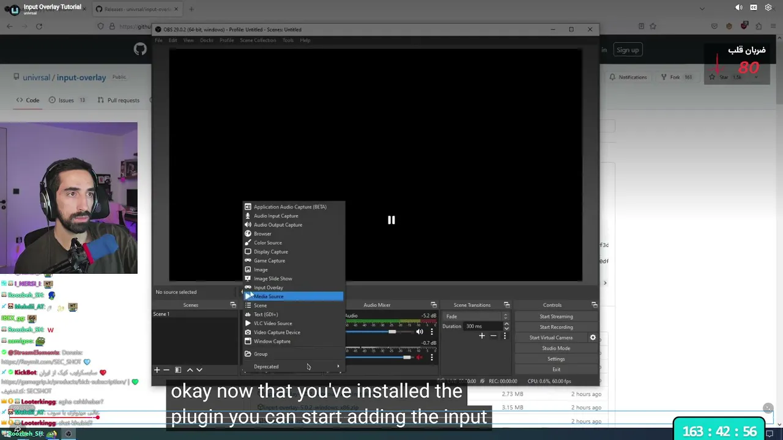
Task: Click Start Recording
Action: tap(556, 327)
